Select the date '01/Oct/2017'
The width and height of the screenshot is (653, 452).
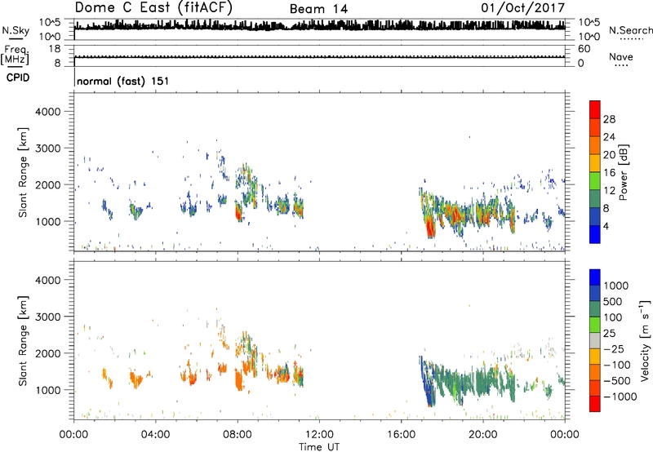pyautogui.click(x=523, y=8)
